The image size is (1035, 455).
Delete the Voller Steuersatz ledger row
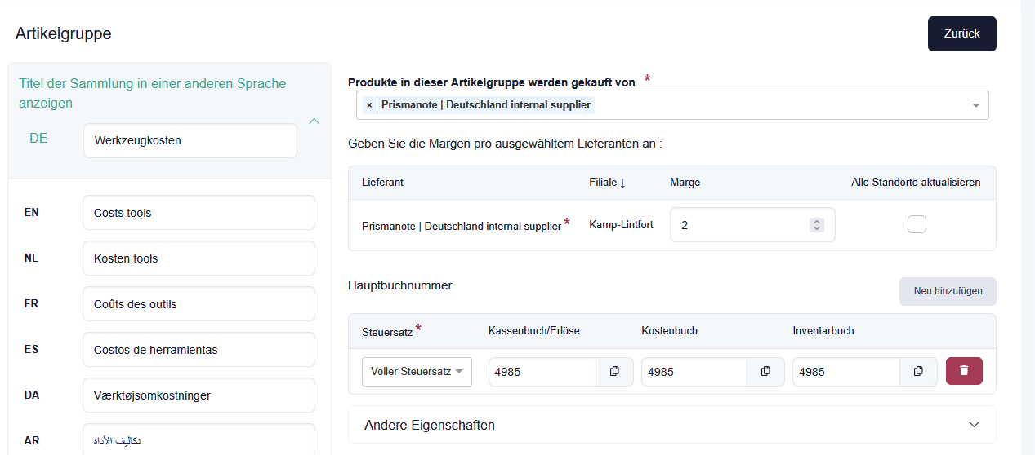(x=964, y=371)
